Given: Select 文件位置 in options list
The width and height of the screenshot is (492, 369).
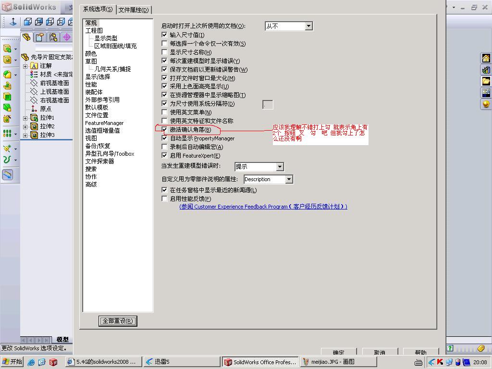Looking at the screenshot, I should pos(97,115).
